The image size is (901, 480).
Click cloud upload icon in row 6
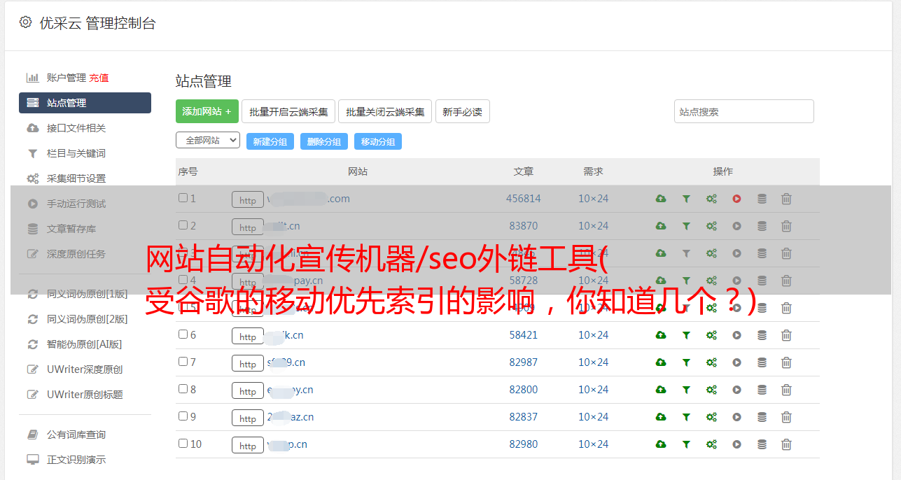[x=661, y=335]
